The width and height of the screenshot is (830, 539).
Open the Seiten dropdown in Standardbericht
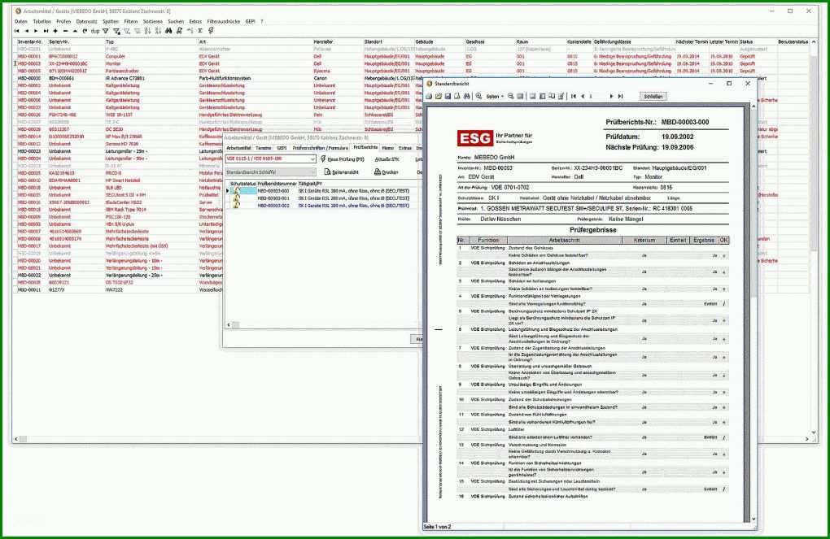tap(496, 96)
